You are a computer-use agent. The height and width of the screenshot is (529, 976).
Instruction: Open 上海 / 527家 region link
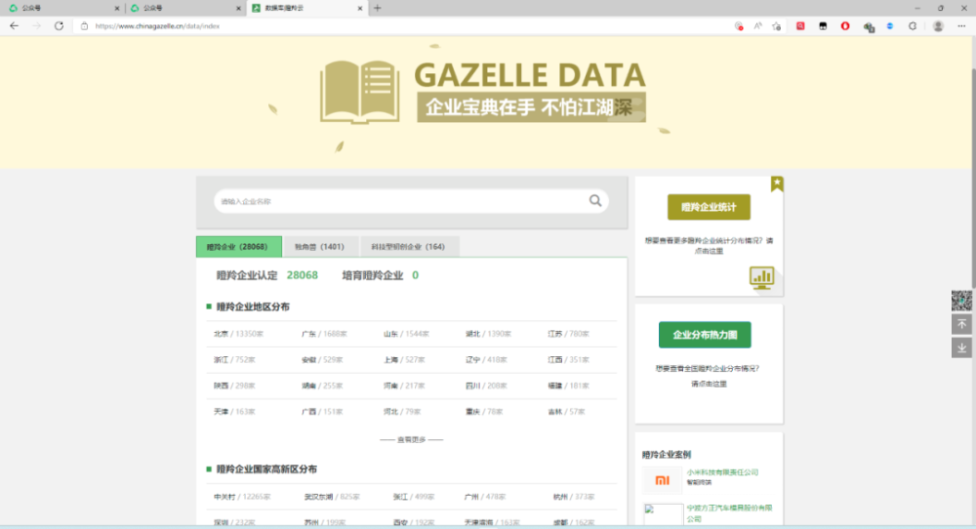pyautogui.click(x=404, y=360)
